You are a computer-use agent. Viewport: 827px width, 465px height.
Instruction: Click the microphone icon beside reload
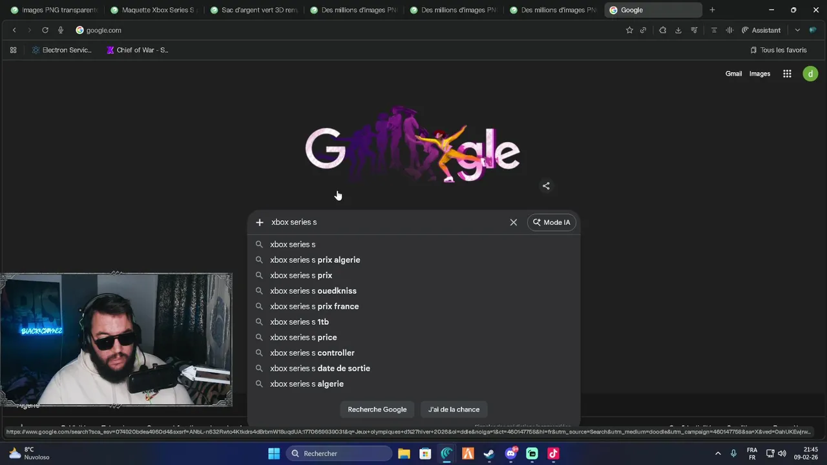61,30
